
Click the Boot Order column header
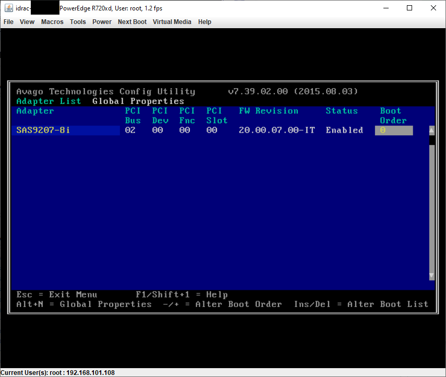(x=393, y=115)
